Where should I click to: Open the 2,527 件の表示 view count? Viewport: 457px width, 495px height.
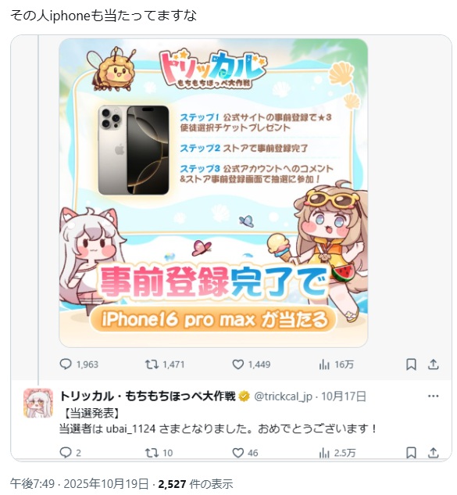(195, 483)
